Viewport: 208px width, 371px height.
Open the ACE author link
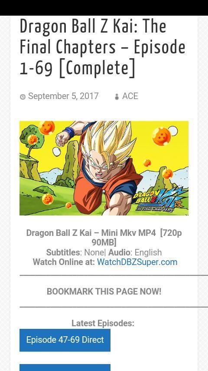click(130, 96)
